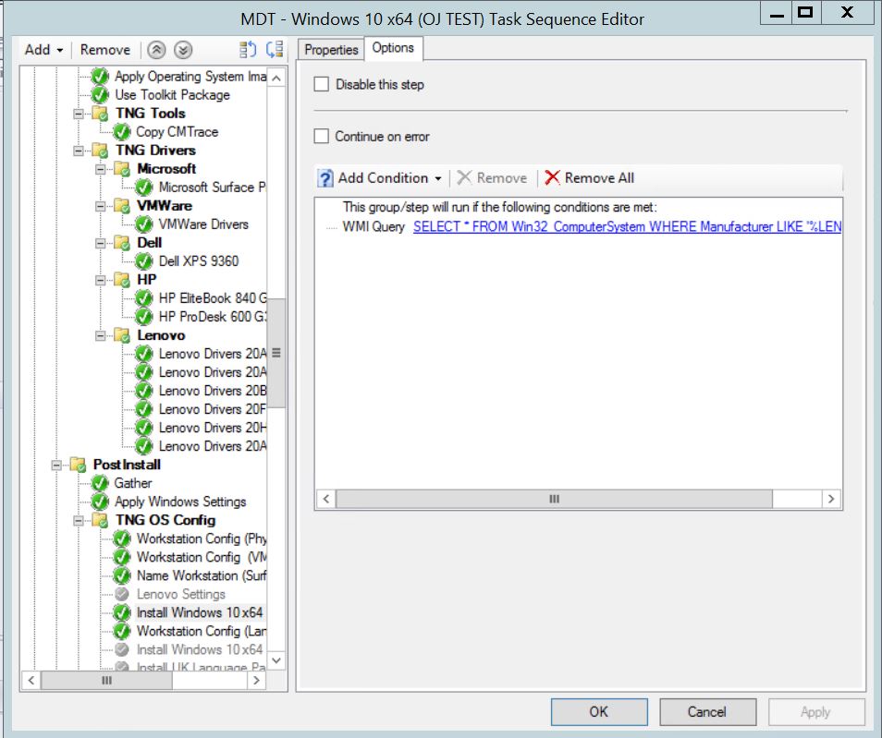Click the Cancel button

[x=707, y=711]
